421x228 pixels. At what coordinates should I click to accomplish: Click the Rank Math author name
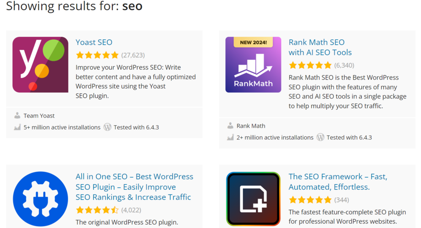(x=251, y=126)
